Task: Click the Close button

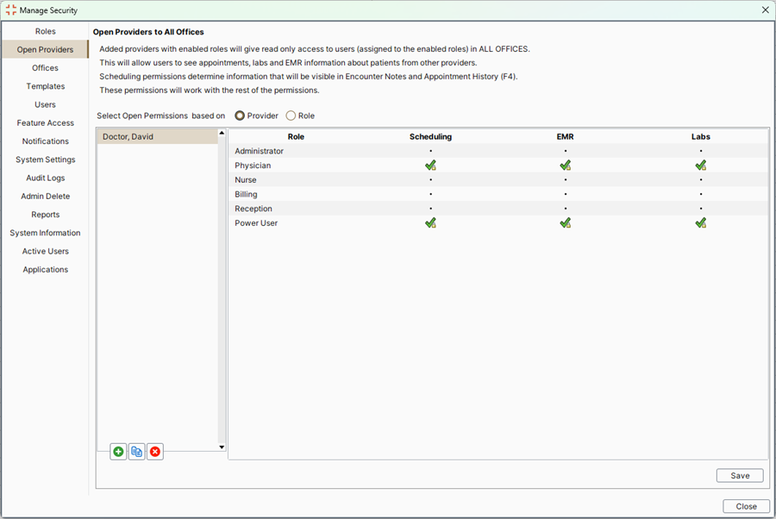Action: tap(746, 507)
